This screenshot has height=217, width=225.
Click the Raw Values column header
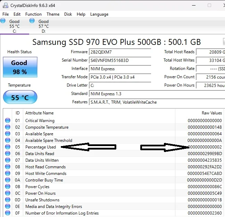click(x=200, y=113)
